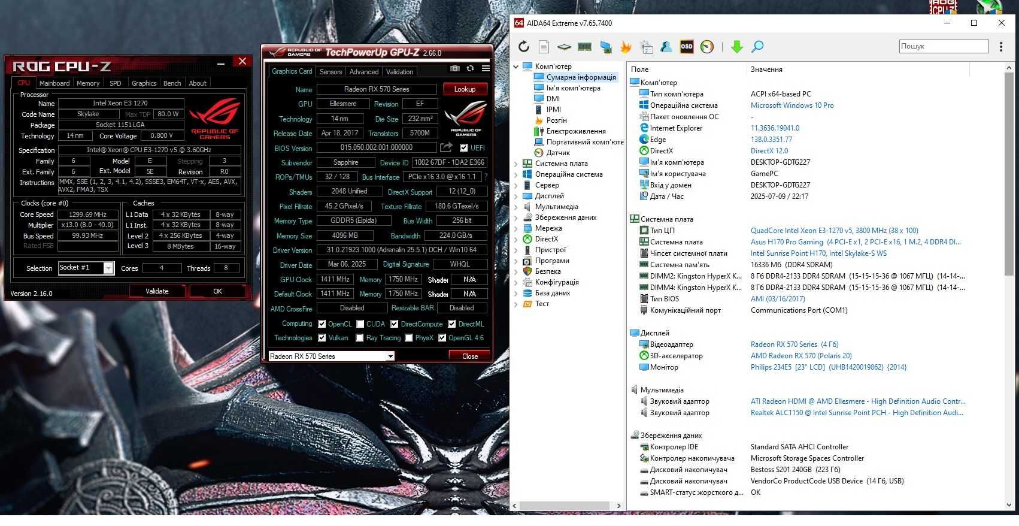Open the AIDA64 Report document icon
Image resolution: width=1019 pixels, height=526 pixels.
(544, 47)
